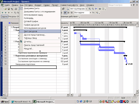Open the Файл menu
The height and width of the screenshot is (104, 139).
coord(8,5)
